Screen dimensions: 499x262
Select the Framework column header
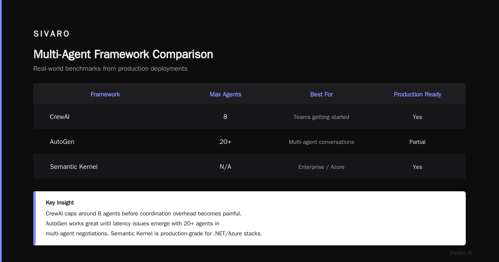105,94
